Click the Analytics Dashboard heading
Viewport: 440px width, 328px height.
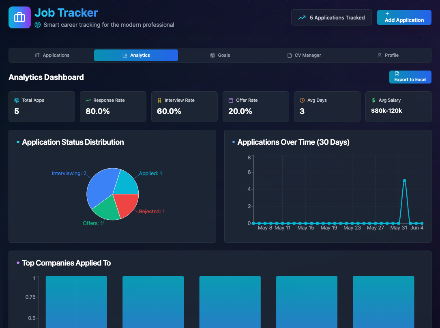pyautogui.click(x=46, y=77)
